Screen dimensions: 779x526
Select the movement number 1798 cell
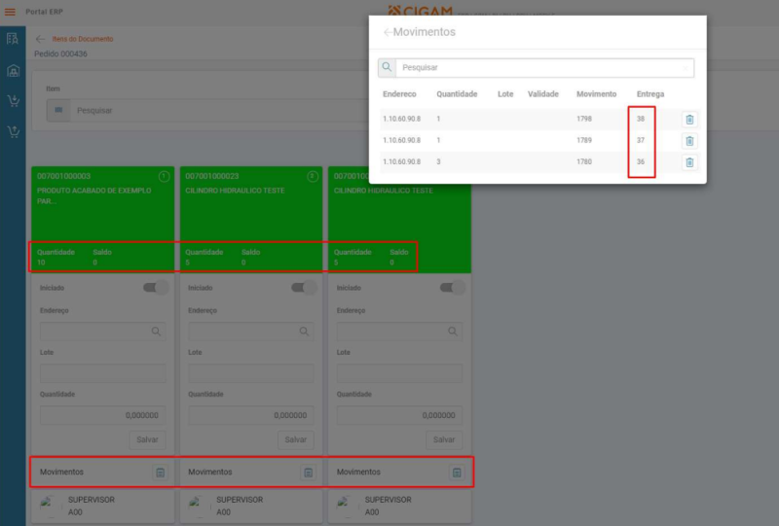(584, 119)
